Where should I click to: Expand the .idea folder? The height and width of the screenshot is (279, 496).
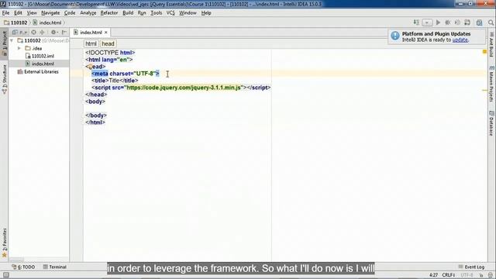pyautogui.click(x=19, y=48)
